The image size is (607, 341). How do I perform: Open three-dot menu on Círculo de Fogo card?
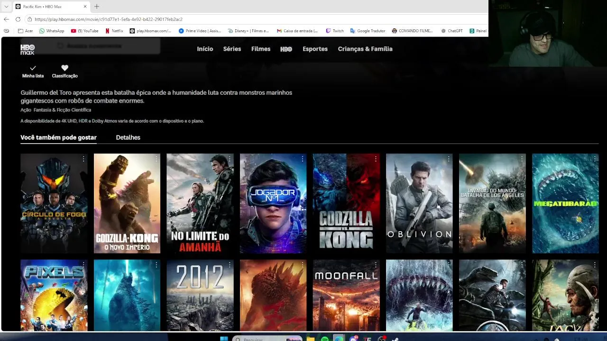point(83,159)
